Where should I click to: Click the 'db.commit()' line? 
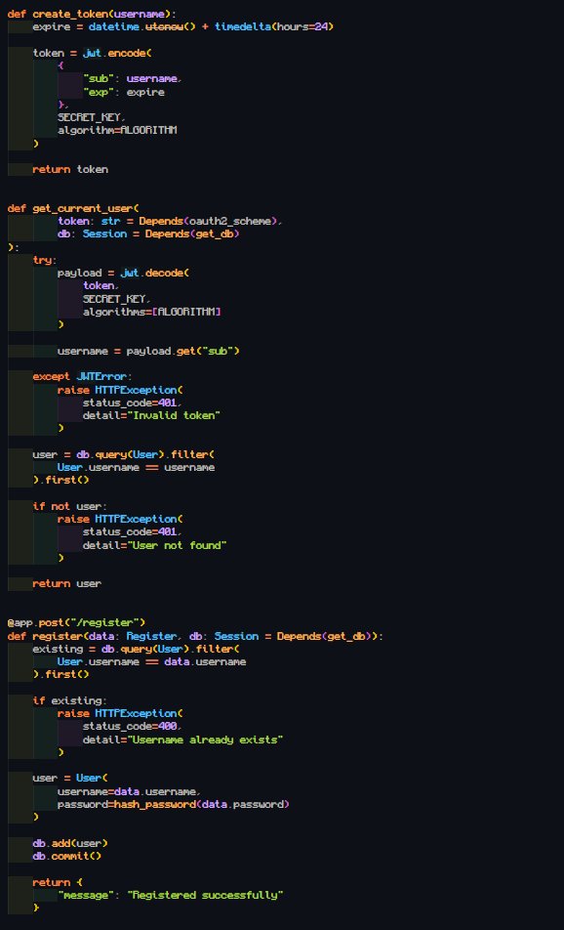tap(67, 856)
